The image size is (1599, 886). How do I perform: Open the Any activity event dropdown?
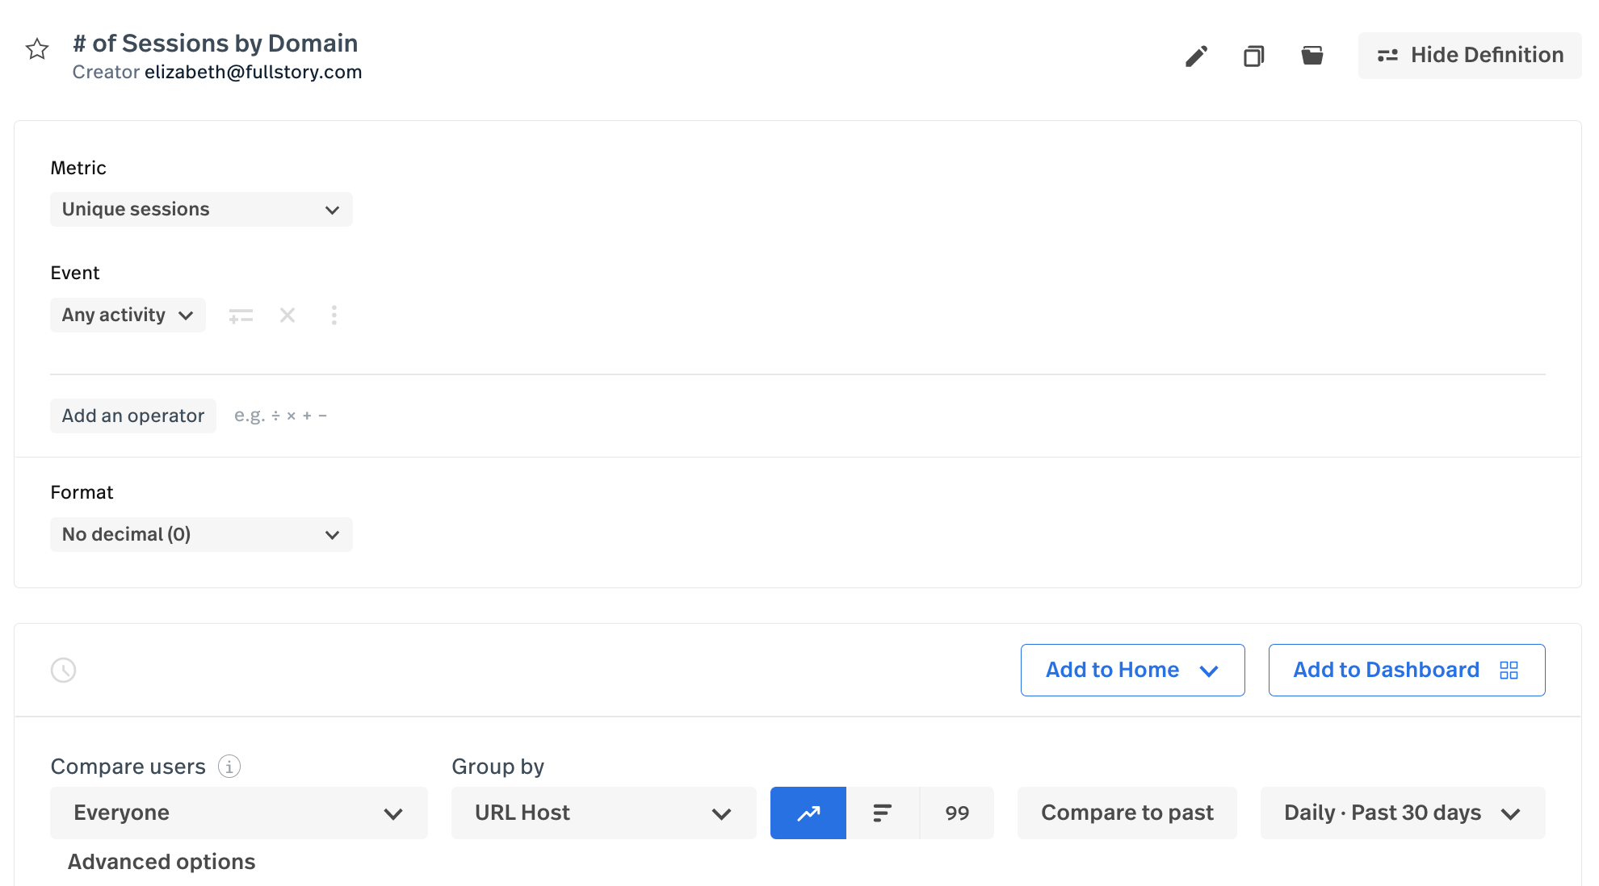coord(128,315)
